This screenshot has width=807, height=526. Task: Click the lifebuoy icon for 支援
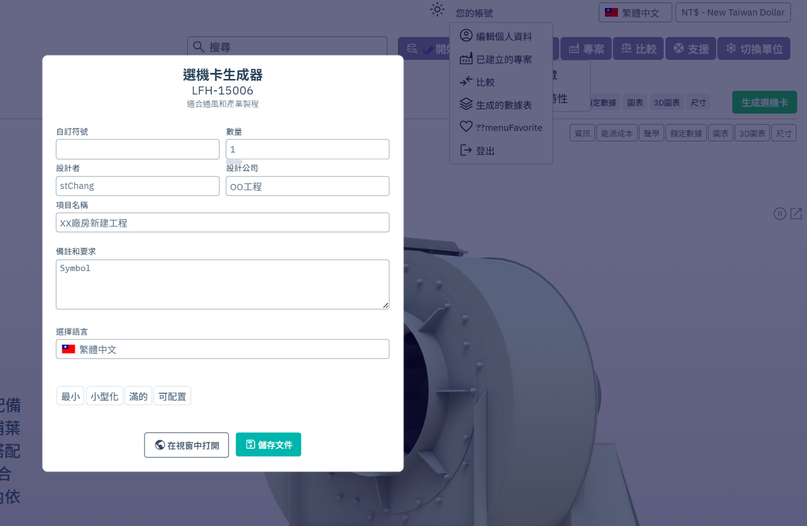point(678,48)
